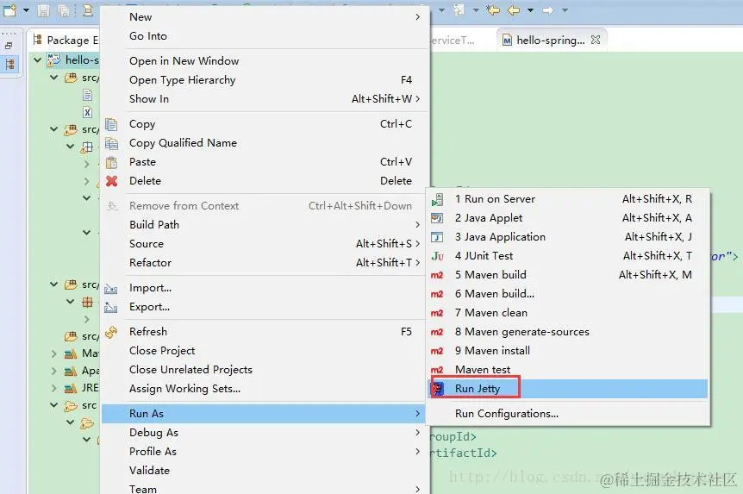Click the Last Edit Location arrow icon
Image resolution: width=743 pixels, height=494 pixels.
(493, 10)
